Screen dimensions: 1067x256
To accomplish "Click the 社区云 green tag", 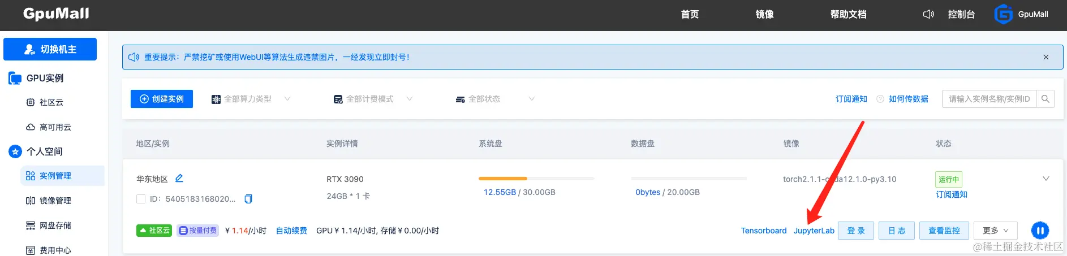I will (x=154, y=231).
